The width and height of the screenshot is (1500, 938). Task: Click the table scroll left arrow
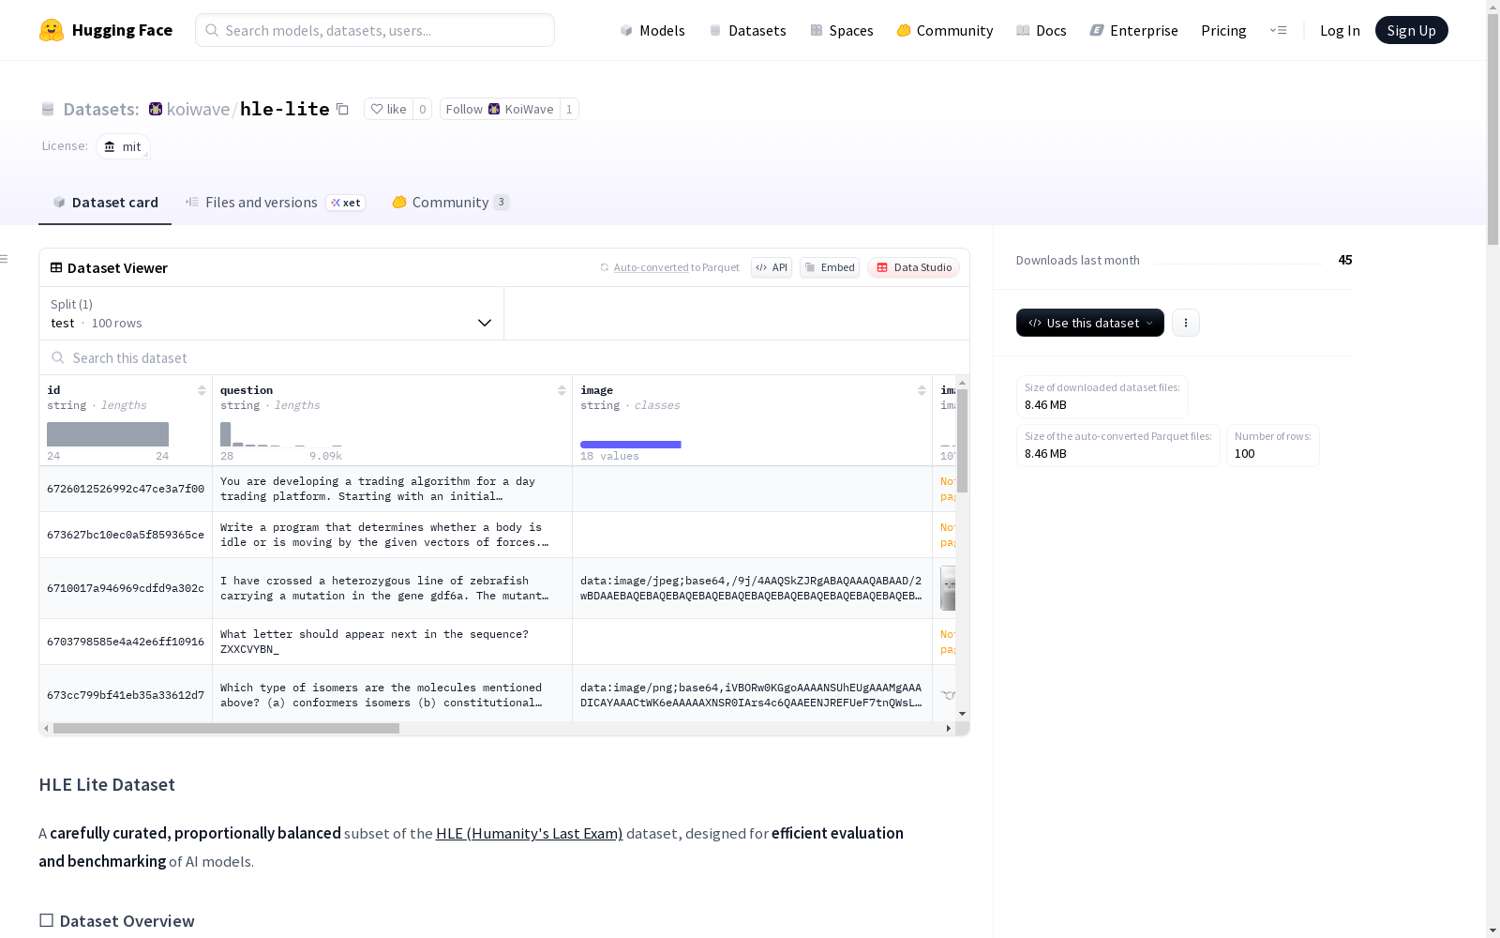click(46, 728)
